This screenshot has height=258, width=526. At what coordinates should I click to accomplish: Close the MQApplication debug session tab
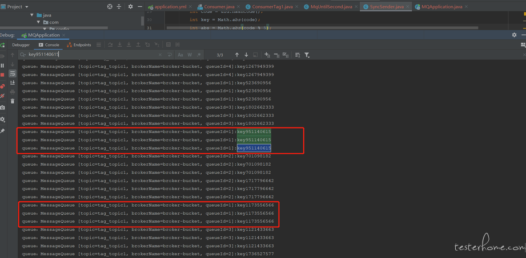pyautogui.click(x=64, y=35)
